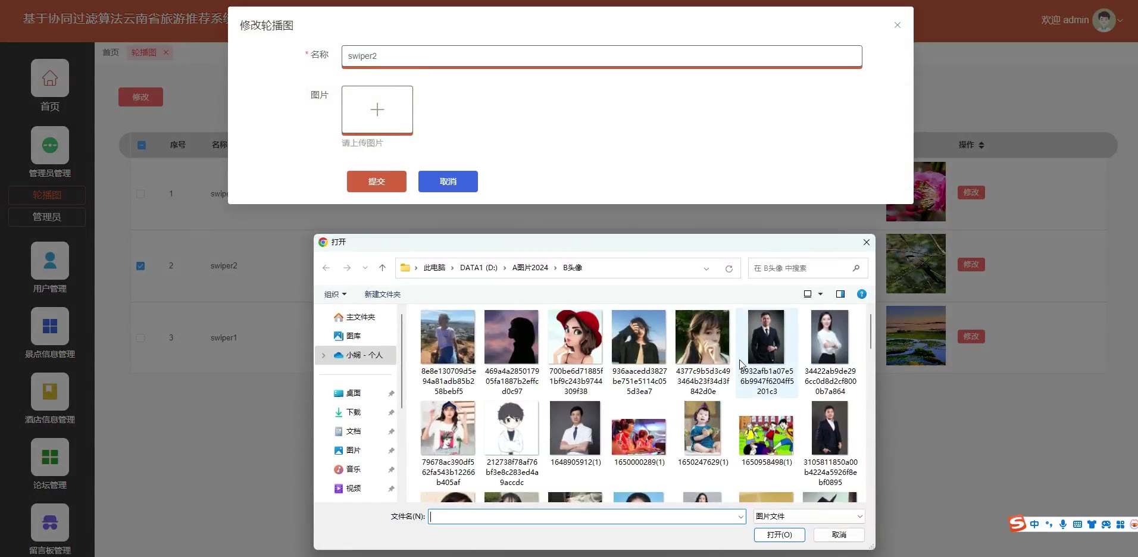This screenshot has width=1138, height=557.
Task: Refresh the file dialog folder view
Action: click(729, 268)
